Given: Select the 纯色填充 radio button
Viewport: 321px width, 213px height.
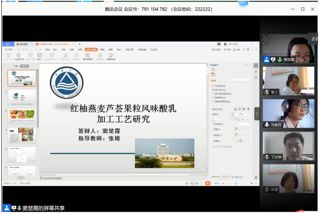Looking at the screenshot, I should point(213,86).
